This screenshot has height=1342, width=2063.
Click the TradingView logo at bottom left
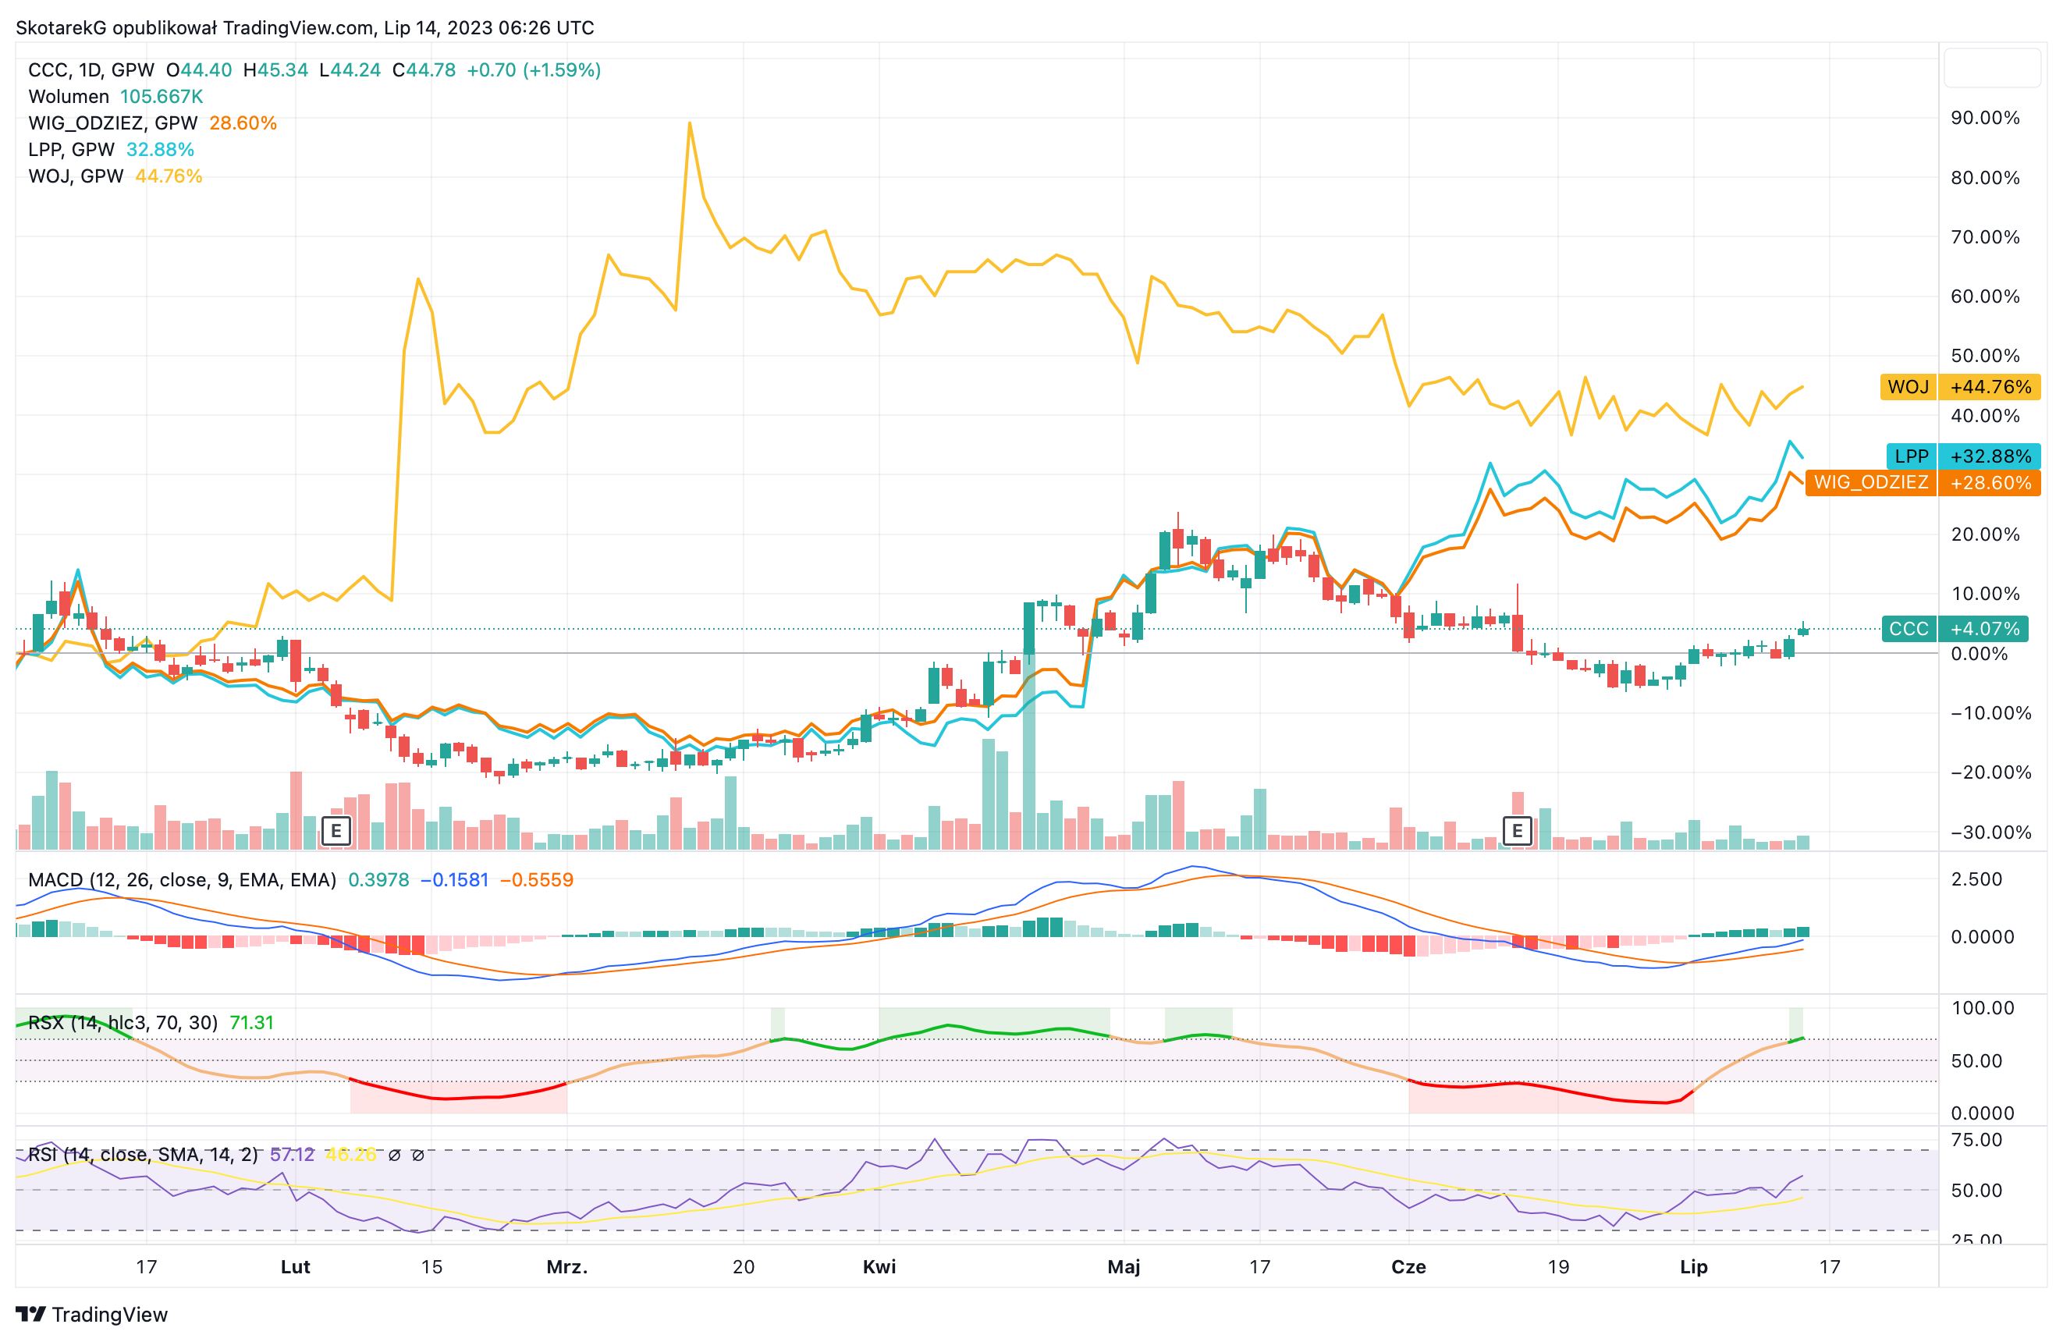(92, 1314)
